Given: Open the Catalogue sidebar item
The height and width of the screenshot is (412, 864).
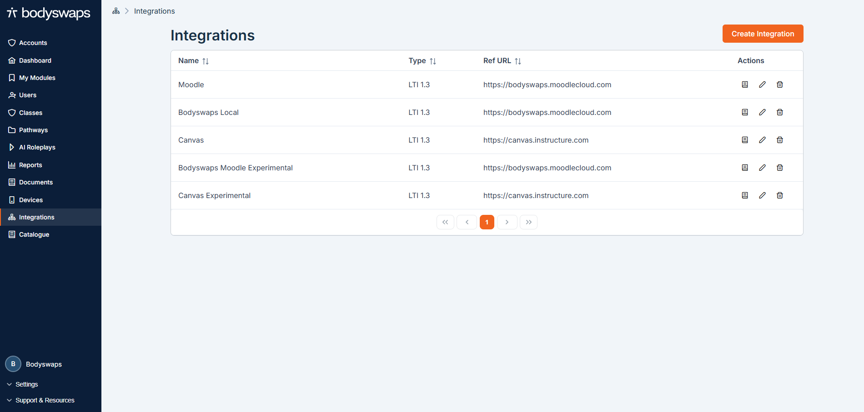Looking at the screenshot, I should [x=34, y=234].
